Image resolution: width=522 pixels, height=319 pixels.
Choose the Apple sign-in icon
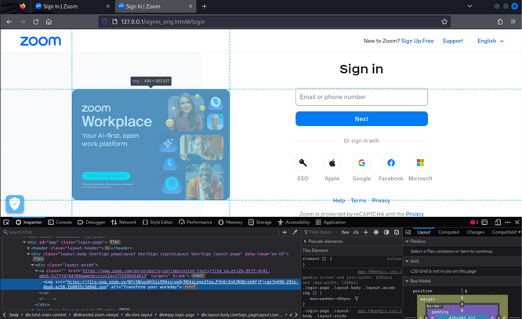[332, 163]
